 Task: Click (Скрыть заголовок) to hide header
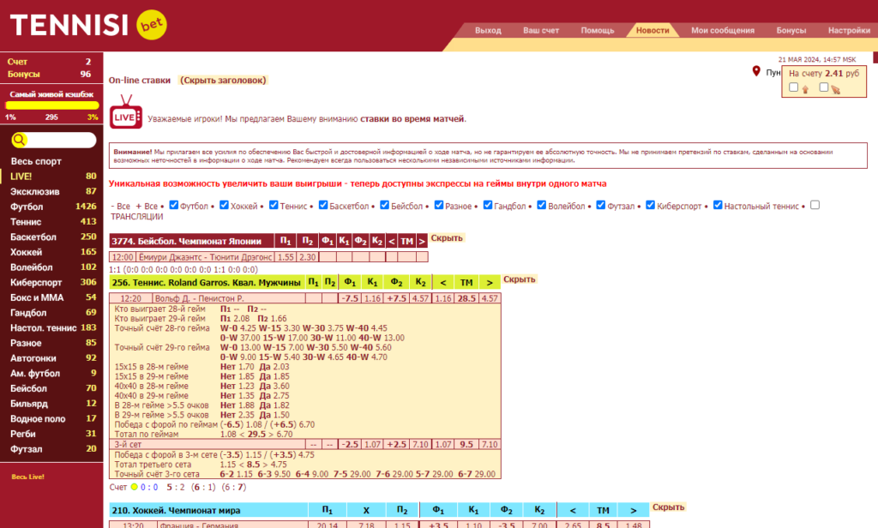tap(223, 80)
